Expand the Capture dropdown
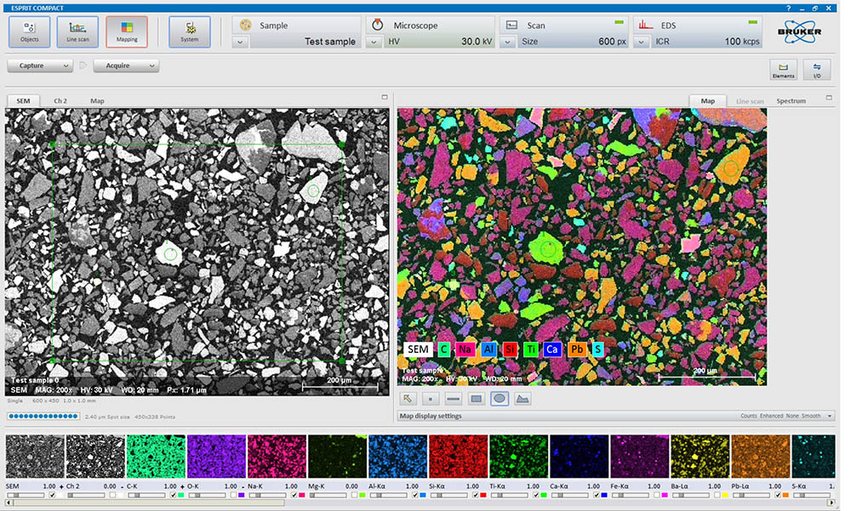 tap(40, 65)
